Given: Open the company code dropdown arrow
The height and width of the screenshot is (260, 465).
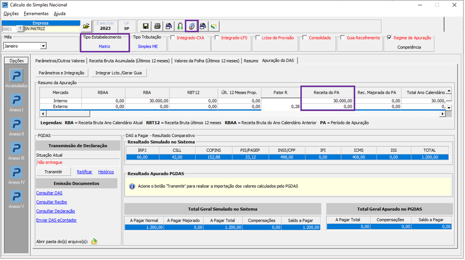Looking at the screenshot, I should (x=20, y=29).
